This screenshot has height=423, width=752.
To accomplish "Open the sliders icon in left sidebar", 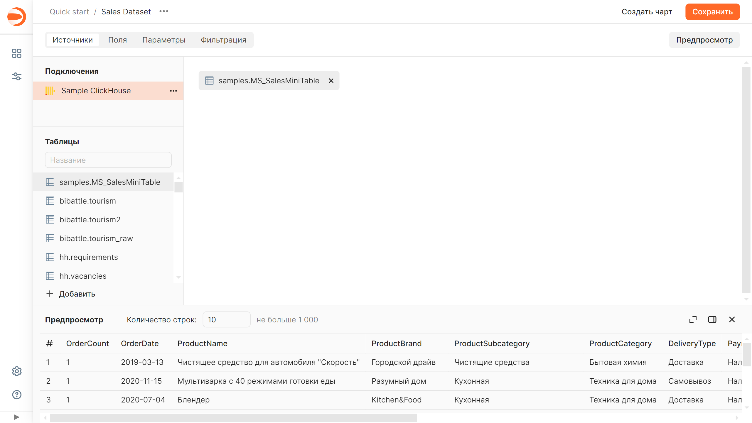I will (x=17, y=77).
